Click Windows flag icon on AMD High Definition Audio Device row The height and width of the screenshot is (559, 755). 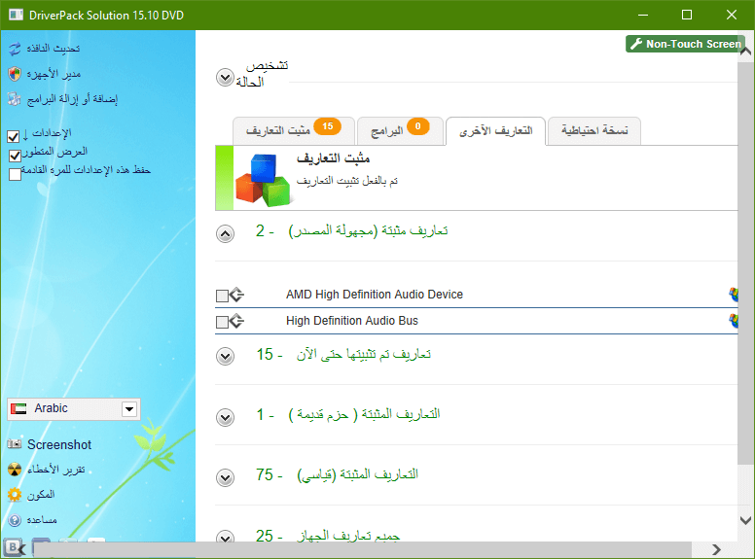point(734,295)
